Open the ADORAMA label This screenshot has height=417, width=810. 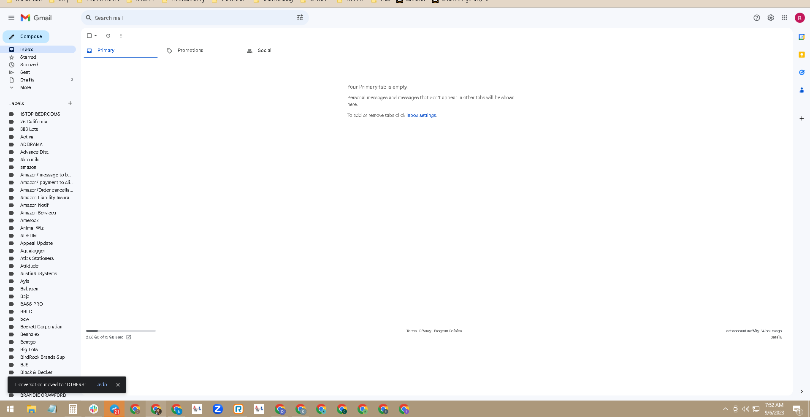pyautogui.click(x=31, y=145)
